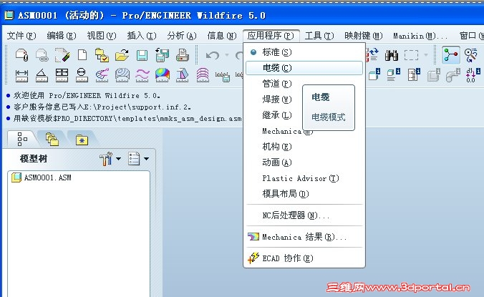Open the binoculars find tool
Image resolution: width=484 pixels, height=297 pixels.
392,56
